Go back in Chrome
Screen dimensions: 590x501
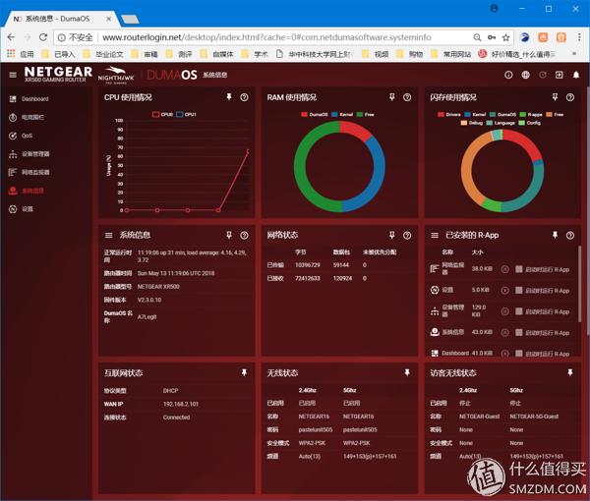tap(11, 37)
